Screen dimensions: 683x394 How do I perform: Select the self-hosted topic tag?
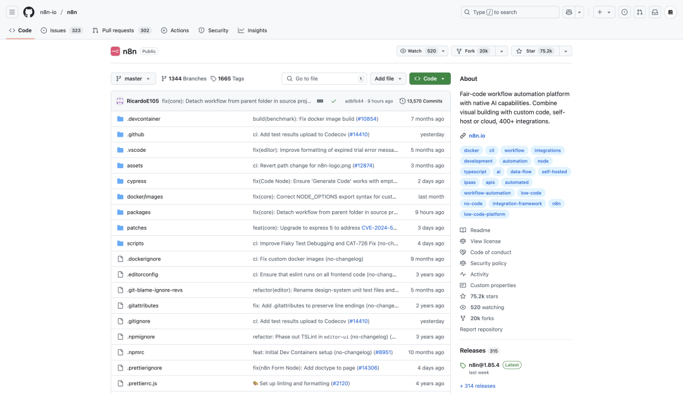(554, 171)
